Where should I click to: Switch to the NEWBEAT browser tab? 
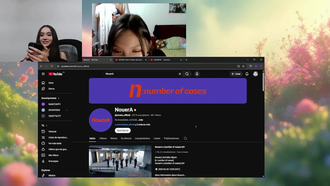[166, 60]
